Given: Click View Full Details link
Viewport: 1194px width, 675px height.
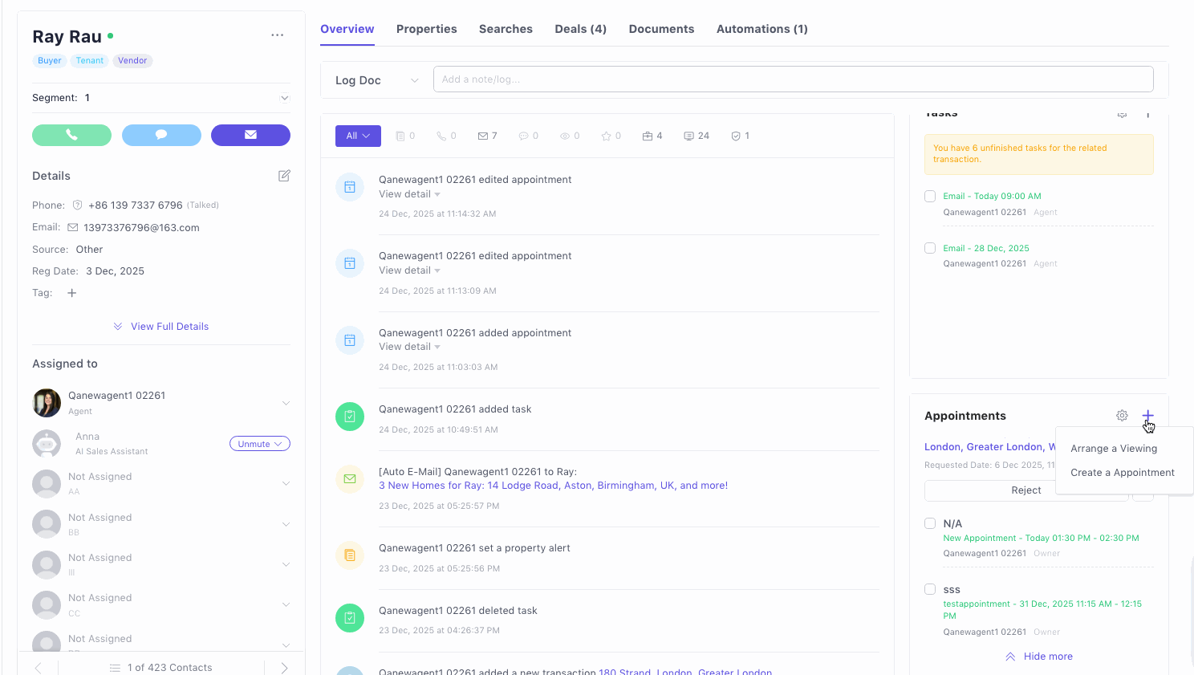Looking at the screenshot, I should pyautogui.click(x=169, y=327).
